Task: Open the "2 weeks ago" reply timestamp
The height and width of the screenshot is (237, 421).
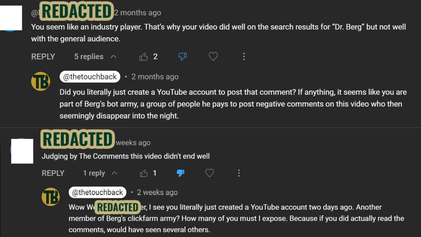Action: click(x=157, y=192)
